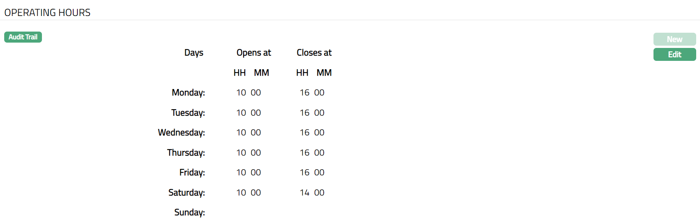The height and width of the screenshot is (221, 700).
Task: Select the Sunday row label
Action: 189,212
